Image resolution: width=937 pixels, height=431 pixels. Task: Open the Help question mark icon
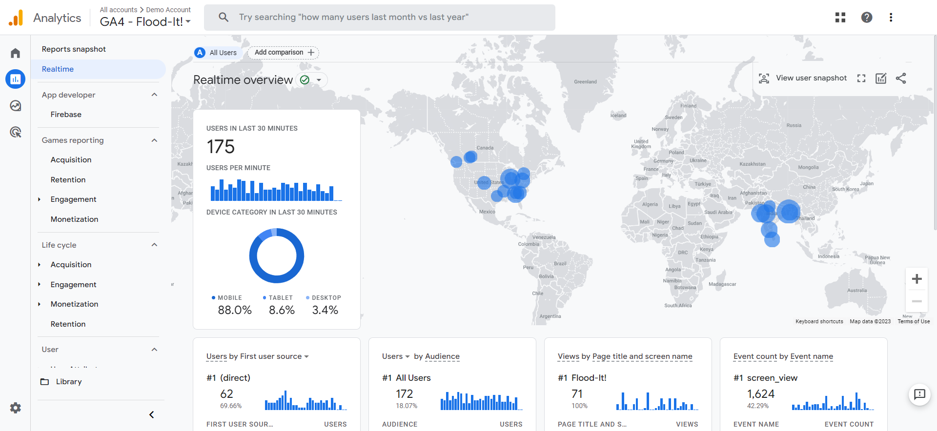point(866,18)
